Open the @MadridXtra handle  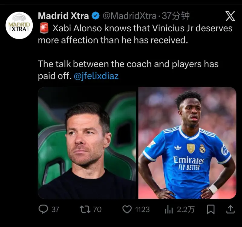point(129,16)
